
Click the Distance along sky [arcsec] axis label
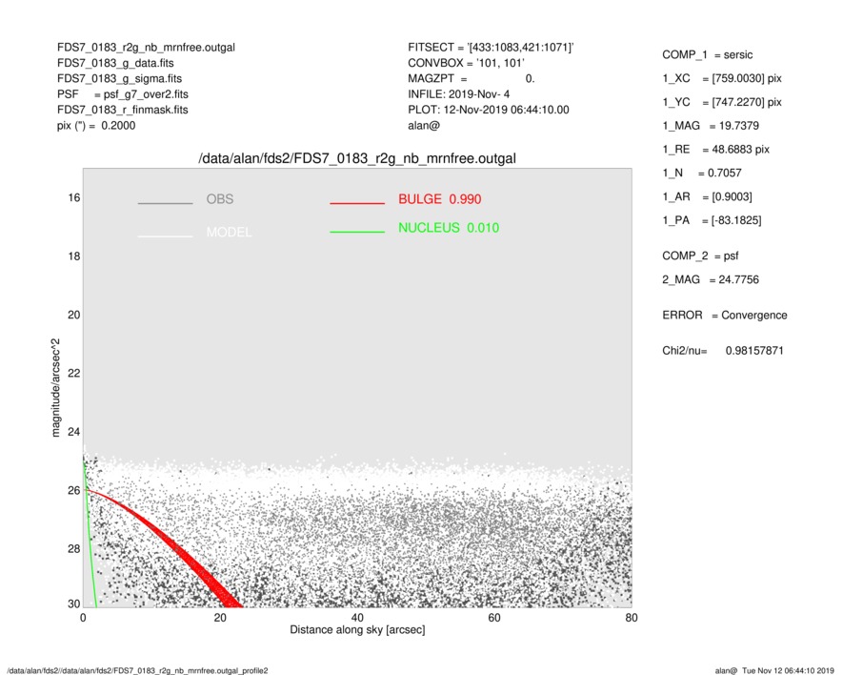click(x=357, y=630)
